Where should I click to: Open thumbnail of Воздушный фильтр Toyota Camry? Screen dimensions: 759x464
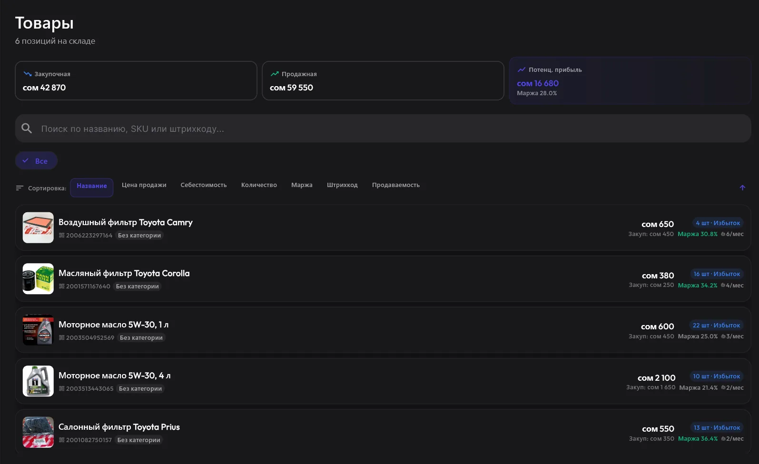(x=38, y=227)
